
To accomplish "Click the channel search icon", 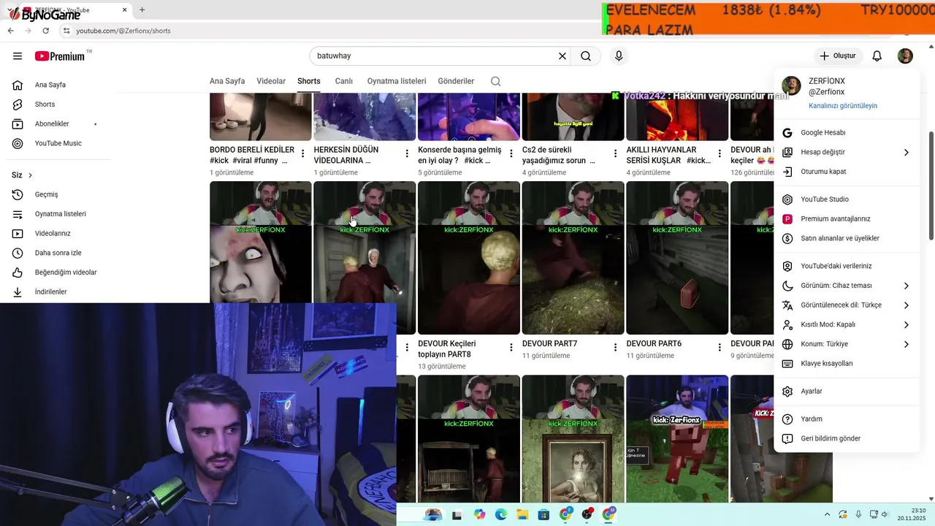I will click(496, 81).
